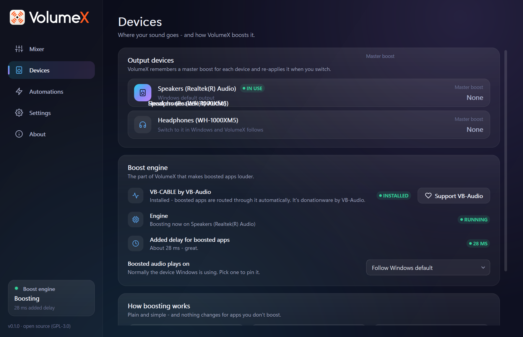Screen dimensions: 523x337
Task: Click the Mixer sliders icon
Action: click(x=19, y=49)
